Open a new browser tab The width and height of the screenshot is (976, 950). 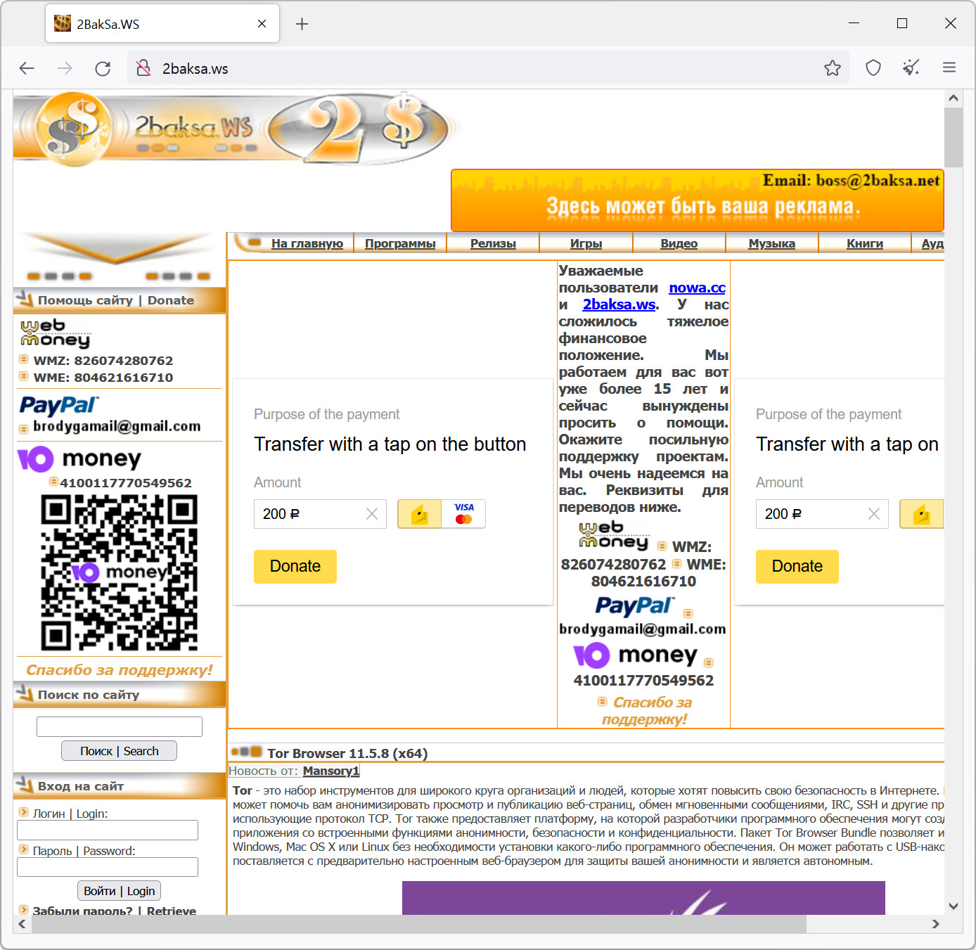point(302,24)
